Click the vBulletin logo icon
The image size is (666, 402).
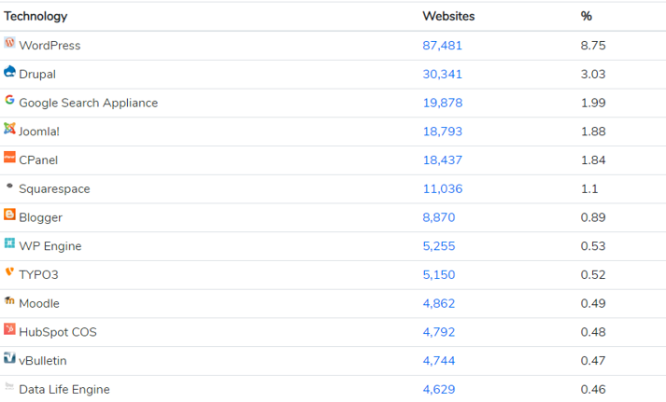(x=9, y=358)
